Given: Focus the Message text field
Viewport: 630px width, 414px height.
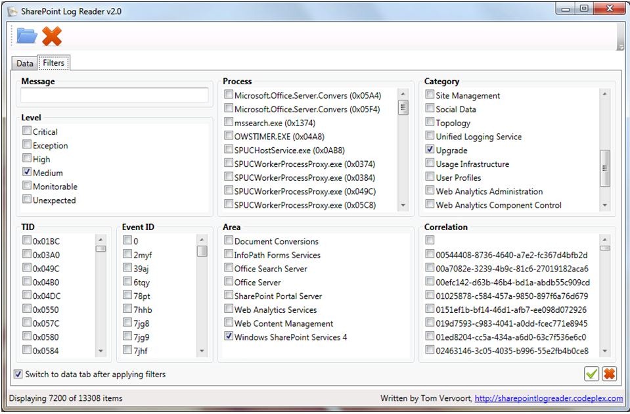Looking at the screenshot, I should point(114,95).
